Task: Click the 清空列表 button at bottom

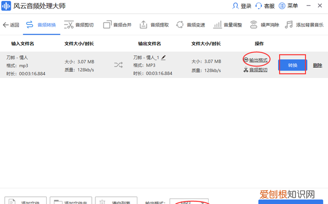Action: 116,200
